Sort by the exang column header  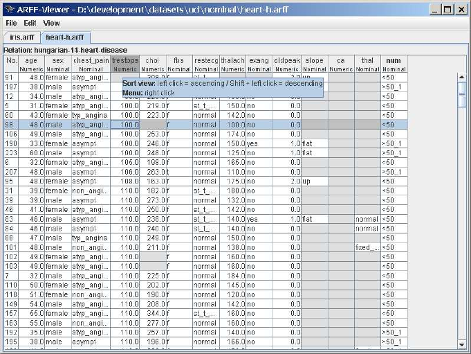click(259, 64)
